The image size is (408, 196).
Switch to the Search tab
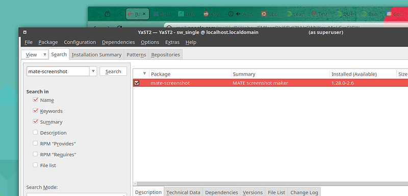click(x=59, y=55)
